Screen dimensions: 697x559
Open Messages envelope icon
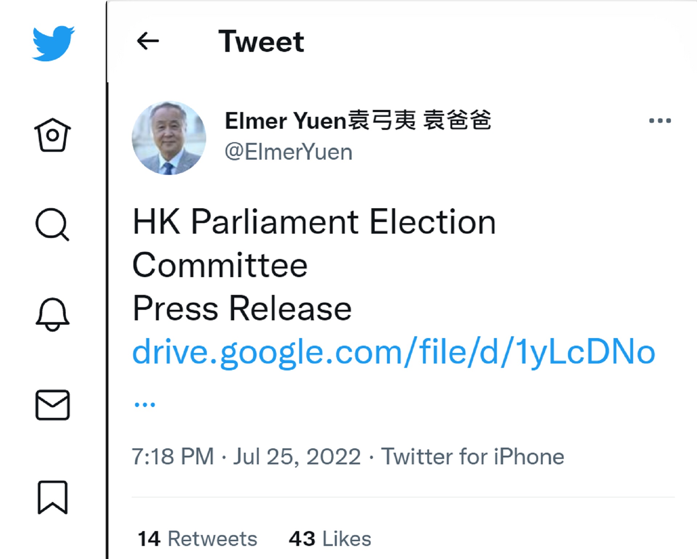click(x=53, y=405)
